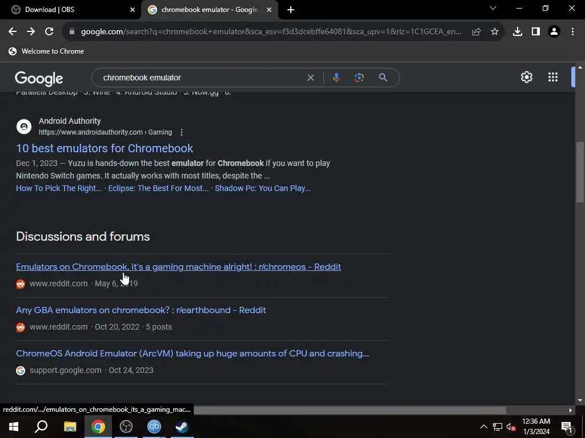Open Chrome profile avatar menu
Screen dimensions: 585x438
[x=554, y=32]
